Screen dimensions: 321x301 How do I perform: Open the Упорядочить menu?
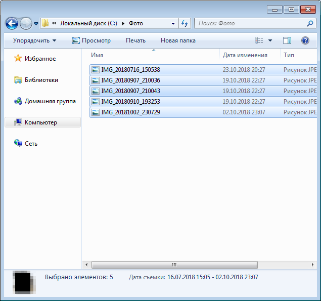tap(34, 40)
